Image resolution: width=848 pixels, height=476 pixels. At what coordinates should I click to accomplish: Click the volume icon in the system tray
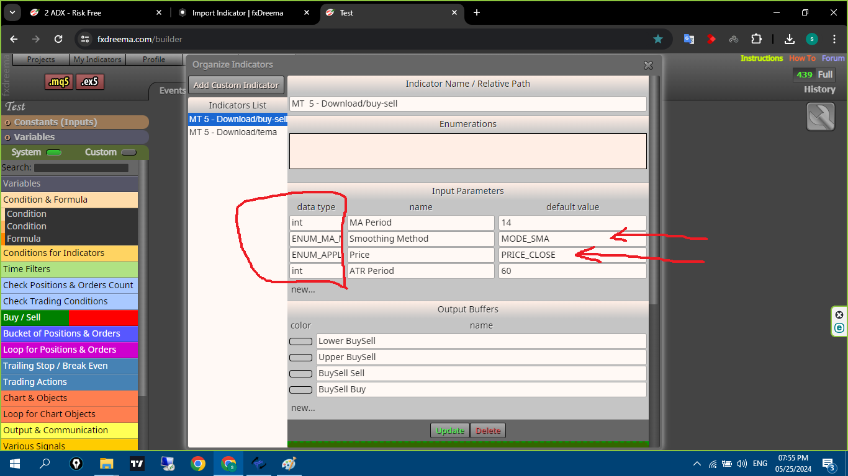coord(742,464)
